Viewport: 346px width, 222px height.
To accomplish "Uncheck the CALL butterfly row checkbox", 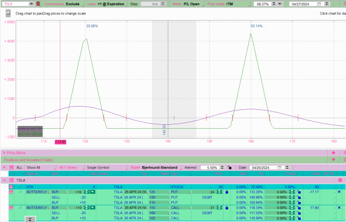I will click(11, 208).
